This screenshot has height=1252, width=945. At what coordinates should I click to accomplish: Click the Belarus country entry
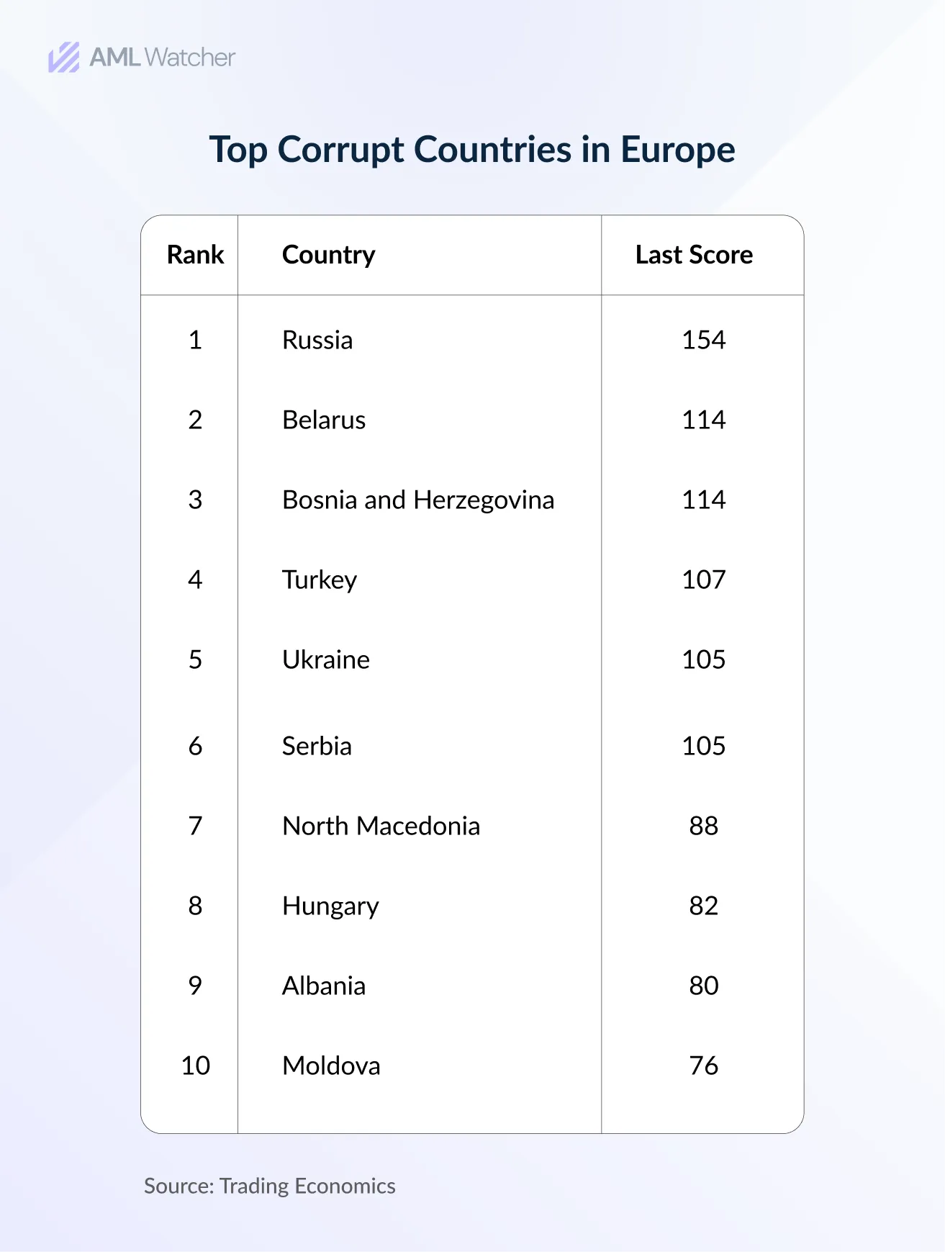(324, 420)
